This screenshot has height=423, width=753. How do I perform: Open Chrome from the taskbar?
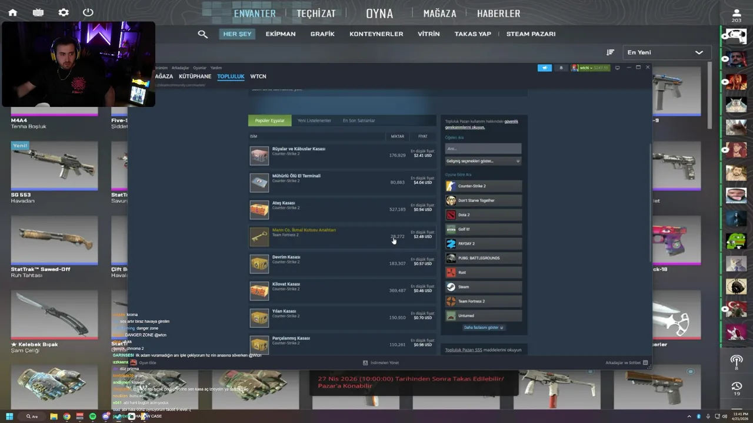66,417
